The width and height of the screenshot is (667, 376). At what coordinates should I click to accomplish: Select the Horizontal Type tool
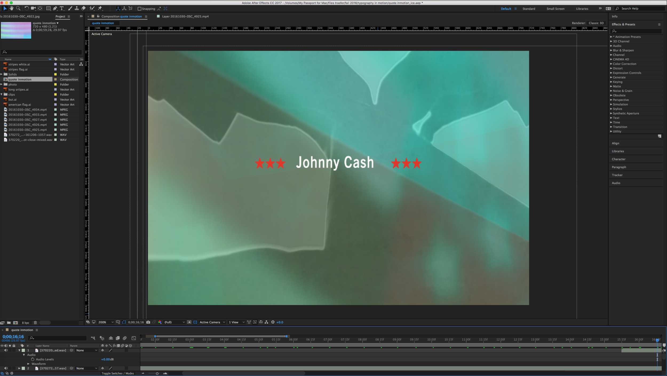[x=62, y=9]
